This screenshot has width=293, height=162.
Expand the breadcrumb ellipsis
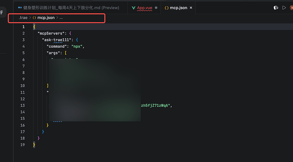61,18
